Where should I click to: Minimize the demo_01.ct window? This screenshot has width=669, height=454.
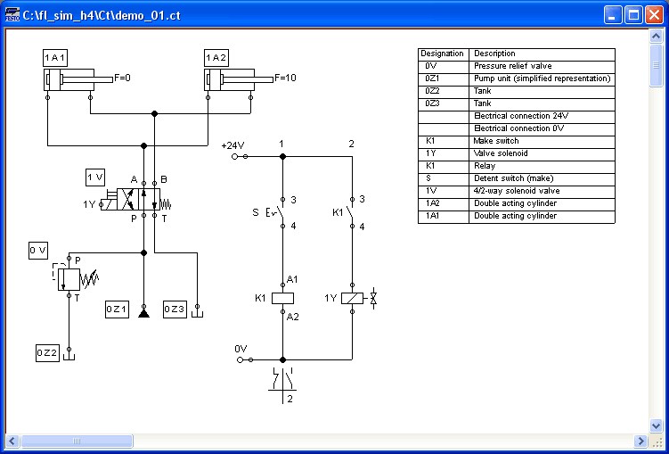click(613, 15)
